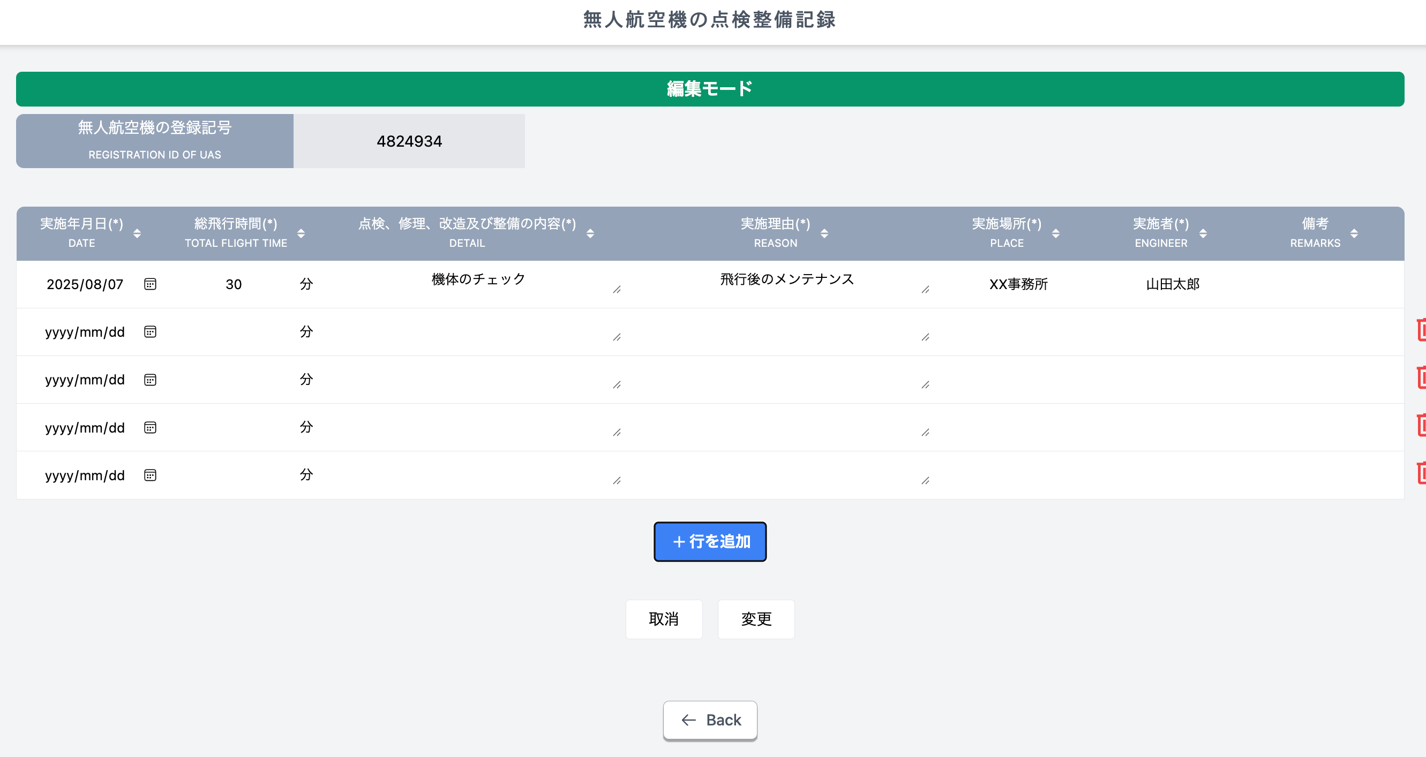Go back with the Back button

point(710,720)
